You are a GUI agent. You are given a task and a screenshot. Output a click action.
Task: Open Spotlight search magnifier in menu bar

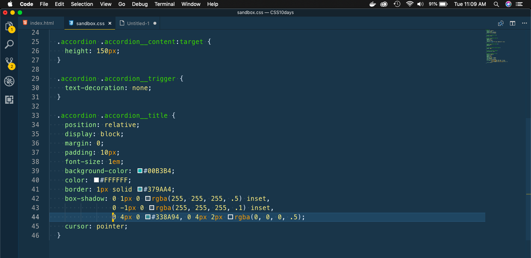(x=496, y=4)
